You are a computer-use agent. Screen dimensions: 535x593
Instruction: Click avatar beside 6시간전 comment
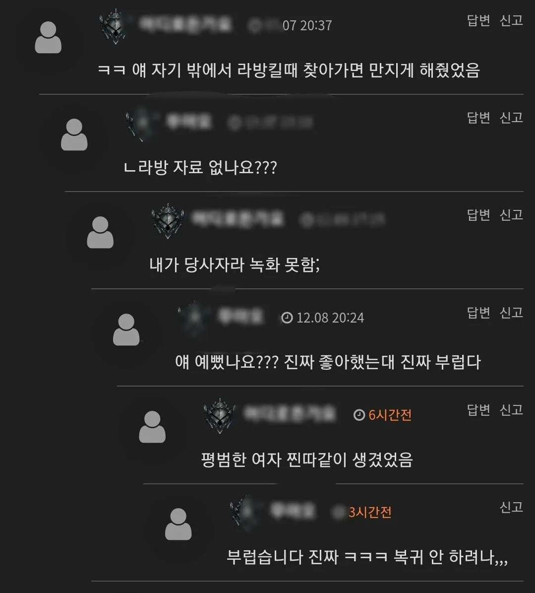(x=152, y=427)
